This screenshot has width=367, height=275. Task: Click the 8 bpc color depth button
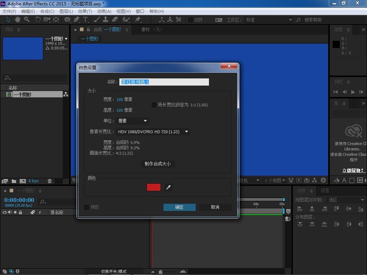point(34,181)
